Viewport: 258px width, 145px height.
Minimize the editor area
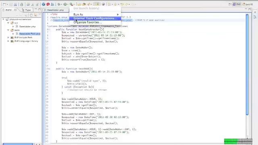(246, 9)
